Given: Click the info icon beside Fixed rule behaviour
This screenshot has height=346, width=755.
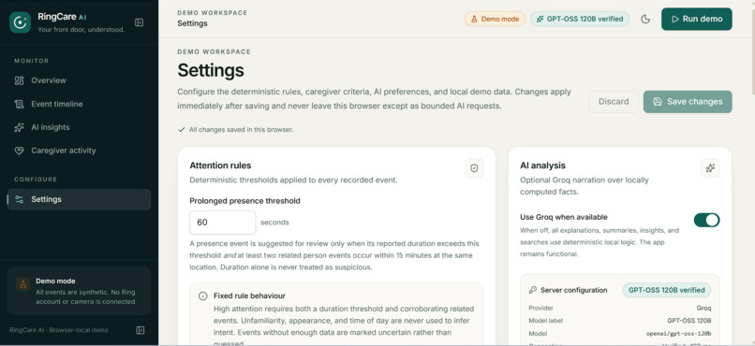Looking at the screenshot, I should pos(203,296).
